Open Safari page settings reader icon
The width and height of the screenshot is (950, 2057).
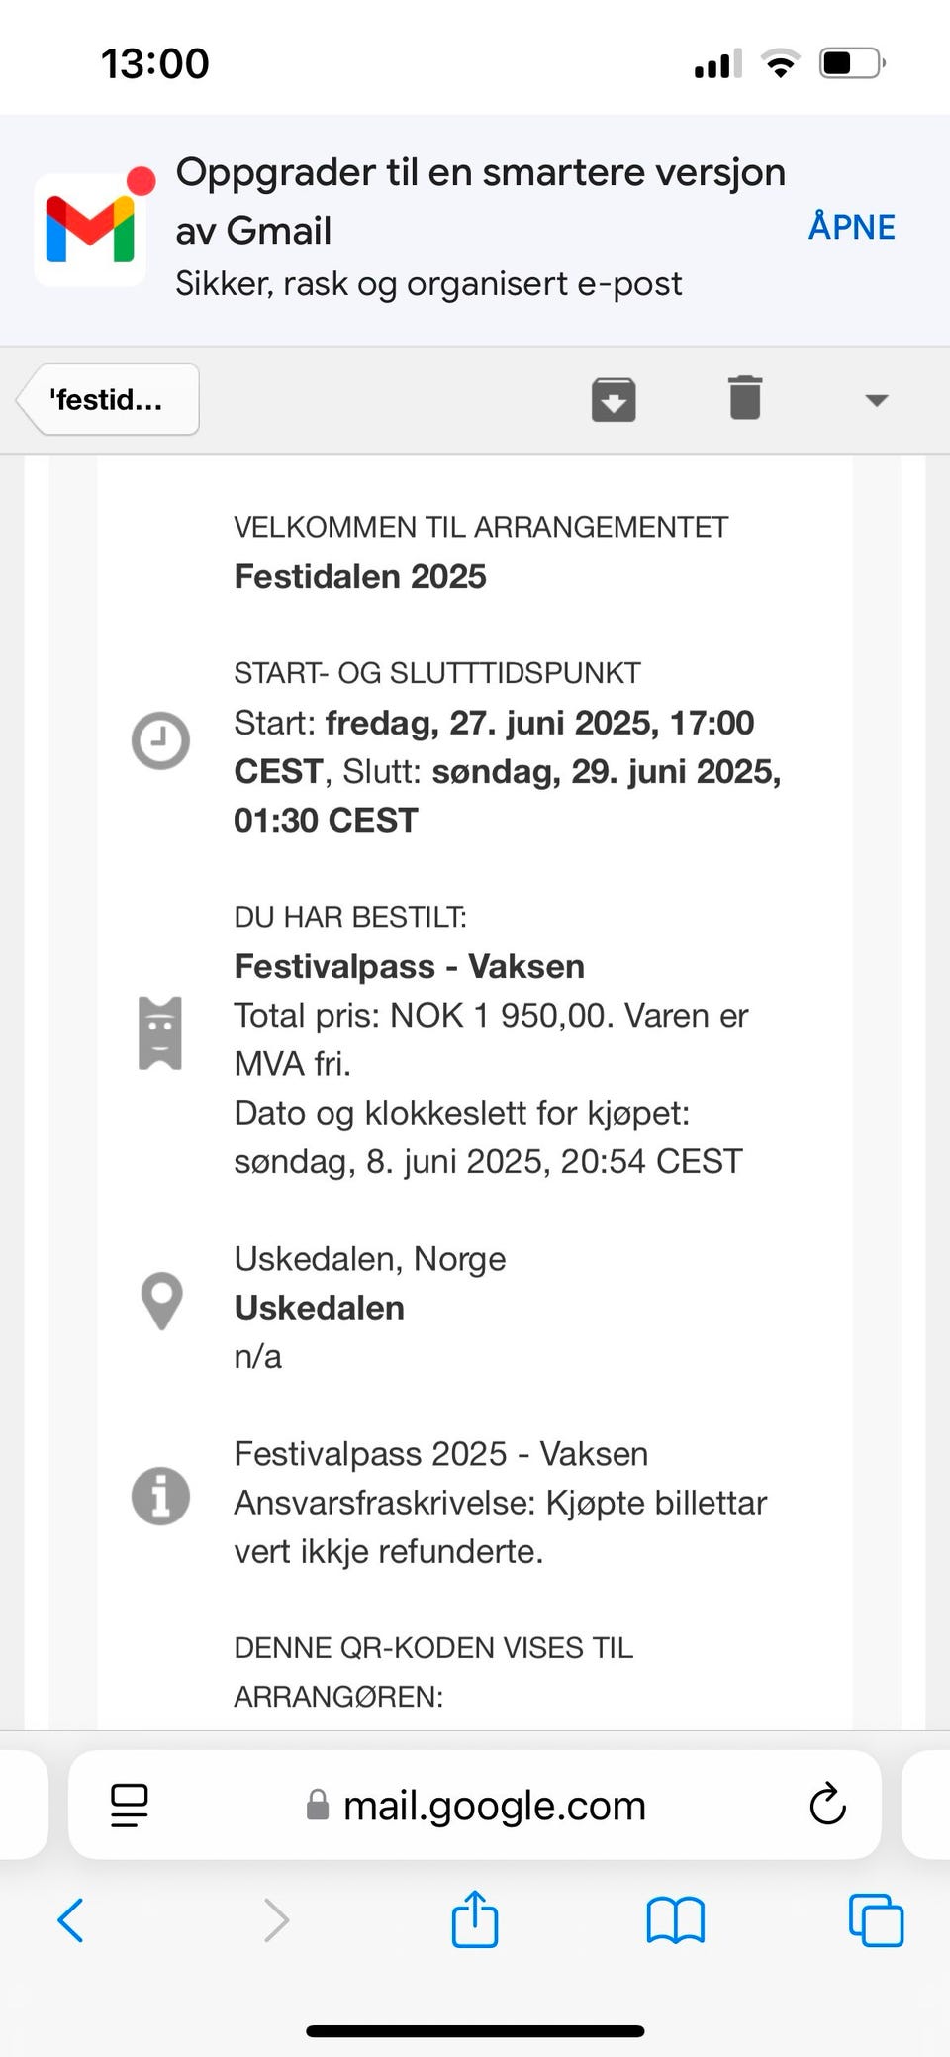130,1805
